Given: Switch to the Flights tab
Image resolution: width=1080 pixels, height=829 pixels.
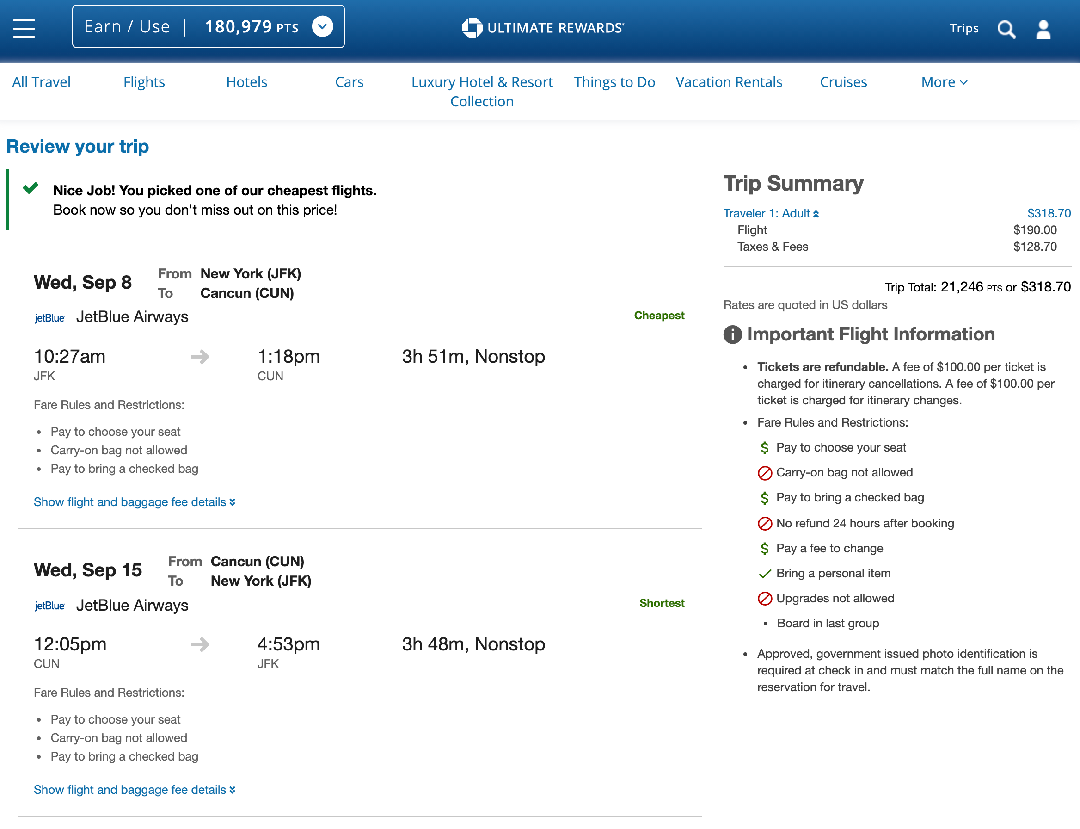Looking at the screenshot, I should (144, 82).
